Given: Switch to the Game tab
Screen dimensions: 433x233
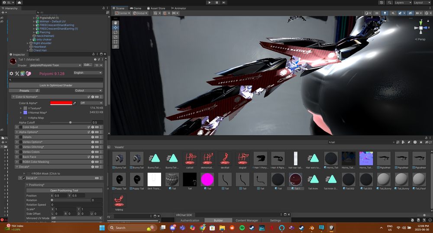Looking at the screenshot, I should (x=136, y=8).
